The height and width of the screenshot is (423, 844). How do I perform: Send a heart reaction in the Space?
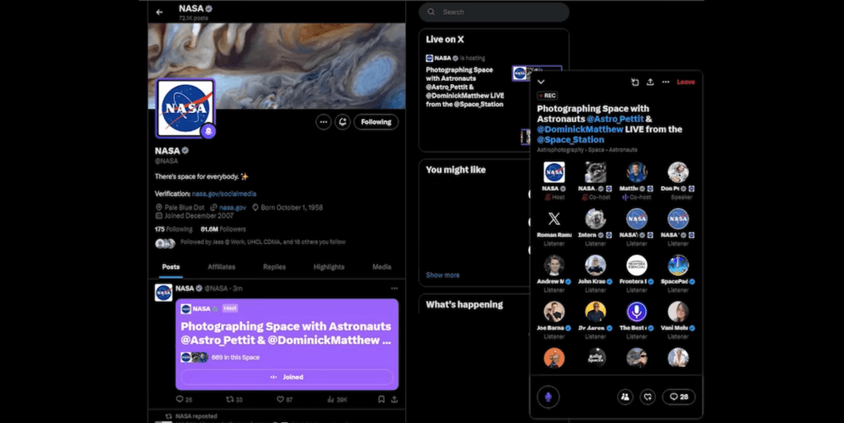click(648, 397)
